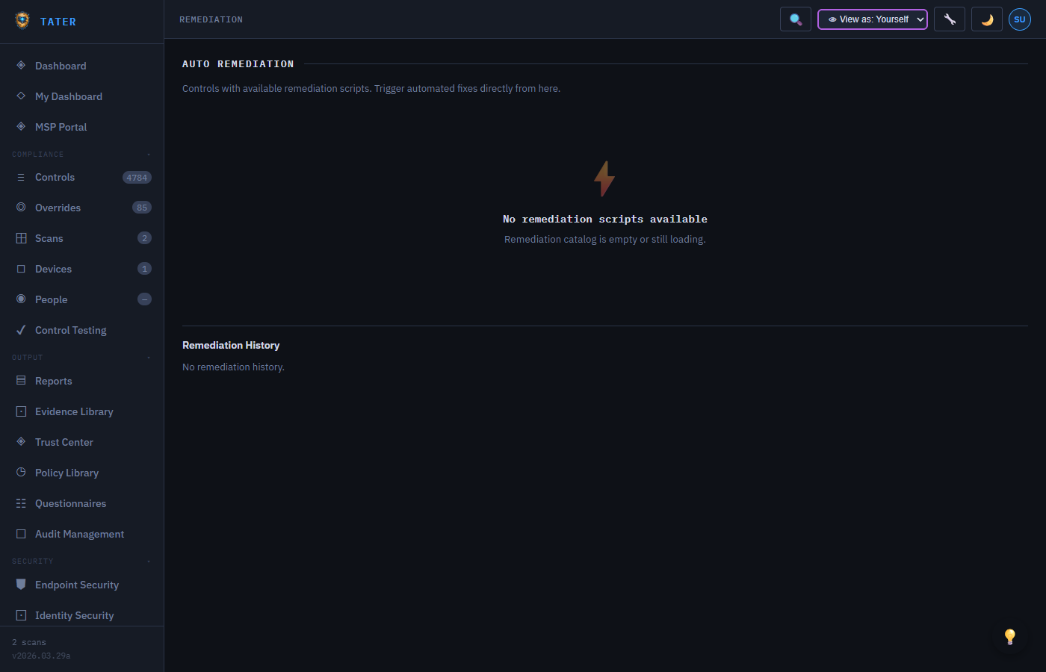This screenshot has height=672, width=1046.
Task: Click the Devices badge showing 1
Action: 145,269
